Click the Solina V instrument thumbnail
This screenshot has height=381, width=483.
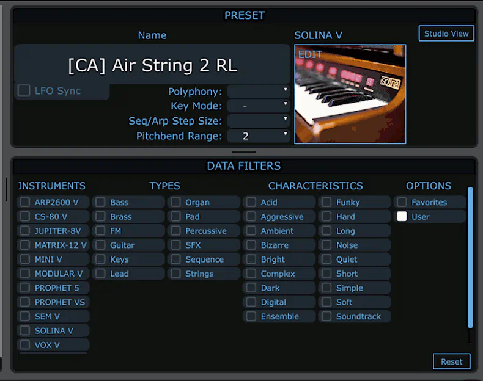pos(350,94)
